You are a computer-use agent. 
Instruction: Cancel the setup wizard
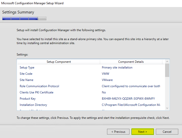click(167, 132)
